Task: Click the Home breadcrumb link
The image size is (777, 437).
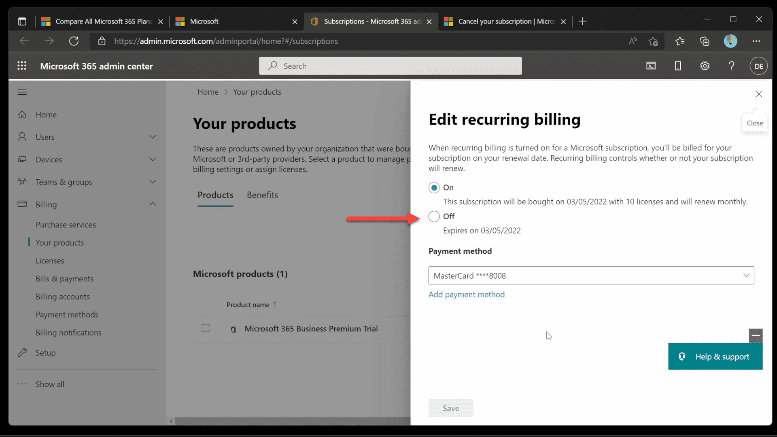Action: click(208, 92)
